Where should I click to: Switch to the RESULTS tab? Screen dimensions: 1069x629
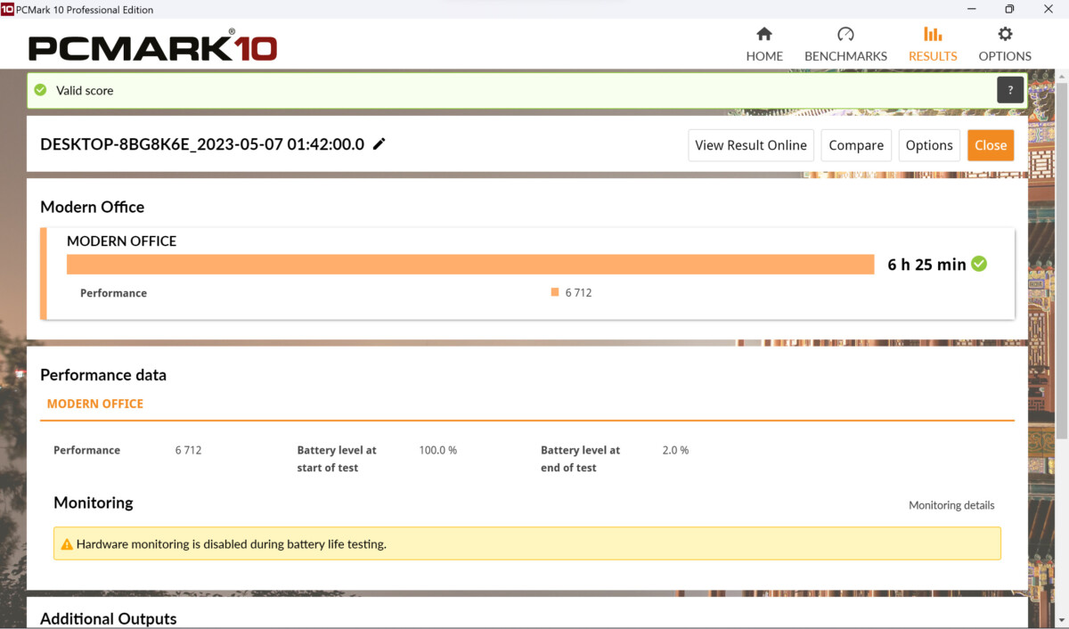point(933,45)
